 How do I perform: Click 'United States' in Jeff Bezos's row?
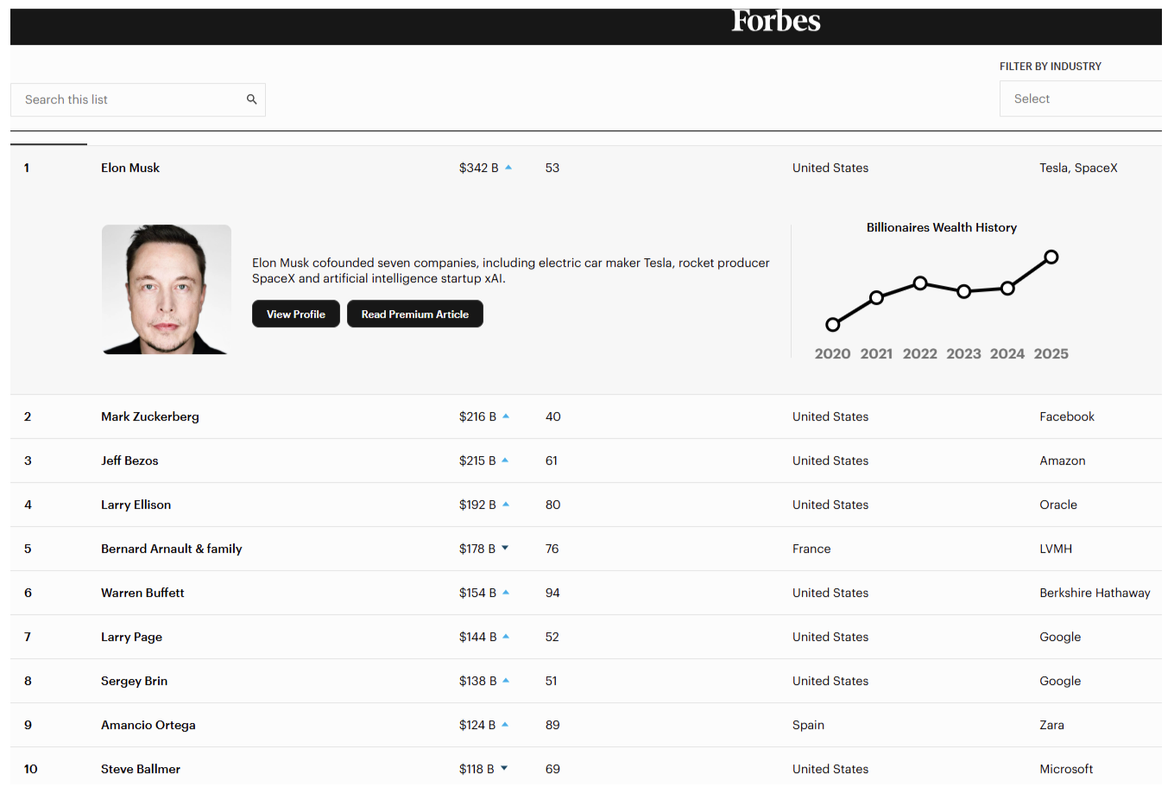tap(830, 460)
